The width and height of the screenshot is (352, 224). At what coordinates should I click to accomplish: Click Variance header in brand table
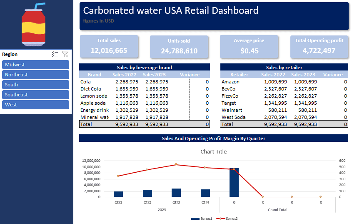point(190,75)
